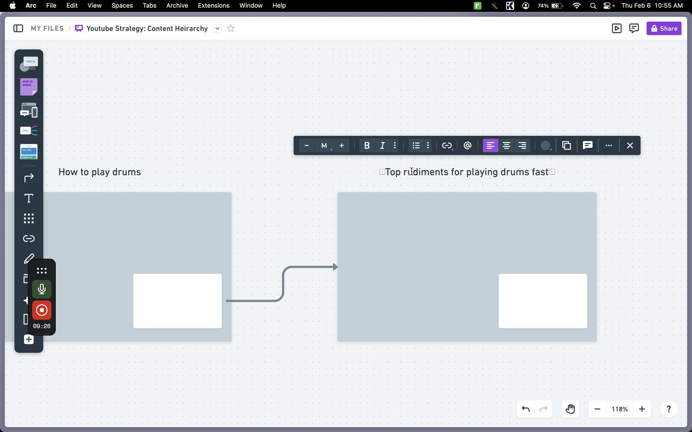Undo the last action
692x432 pixels.
tap(526, 409)
